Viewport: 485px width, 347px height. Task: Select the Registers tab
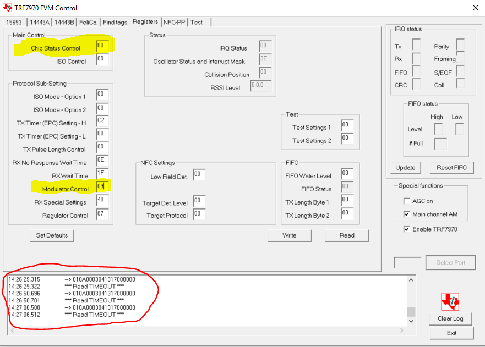[145, 21]
